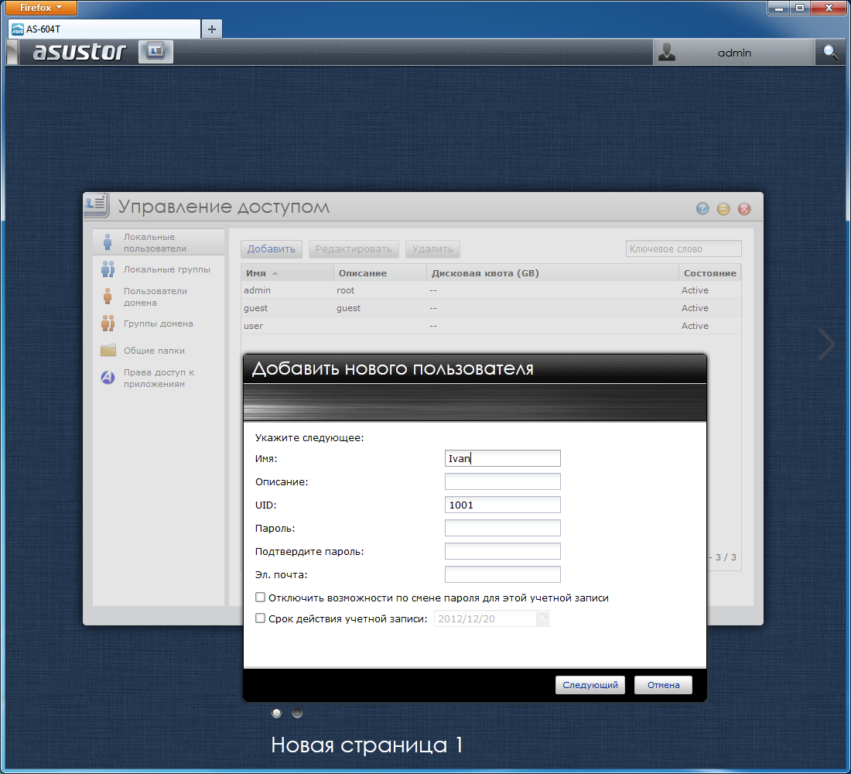This screenshot has height=774, width=851.
Task: Click into the Эл. почта field
Action: (x=503, y=574)
